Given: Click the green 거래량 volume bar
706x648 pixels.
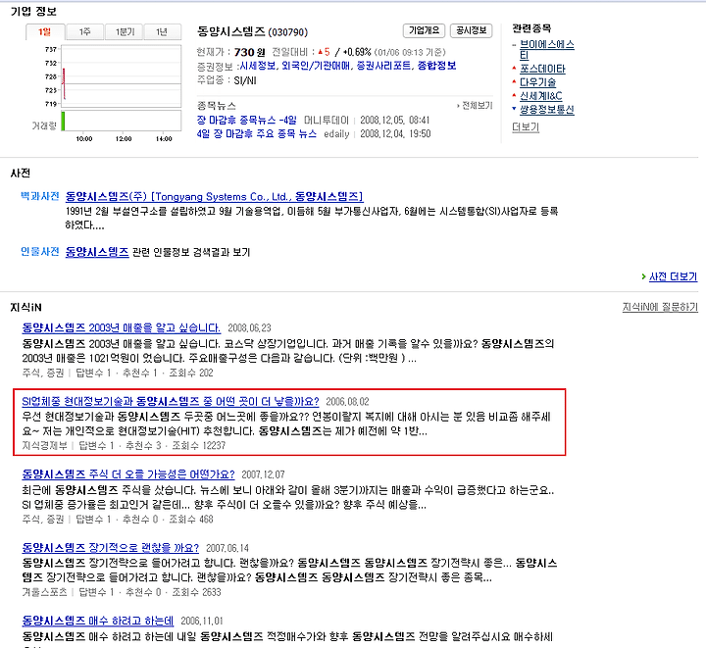Looking at the screenshot, I should pos(63,121).
